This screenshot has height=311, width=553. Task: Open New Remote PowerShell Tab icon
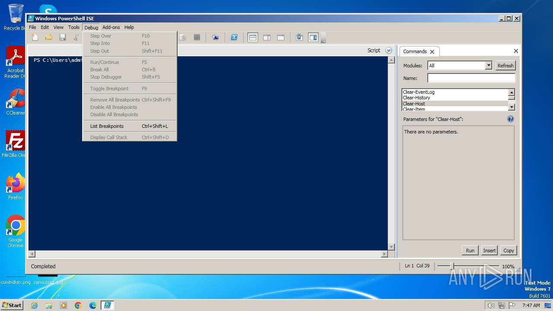tap(215, 38)
